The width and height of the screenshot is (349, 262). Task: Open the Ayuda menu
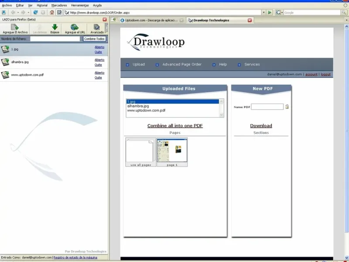coord(97,5)
